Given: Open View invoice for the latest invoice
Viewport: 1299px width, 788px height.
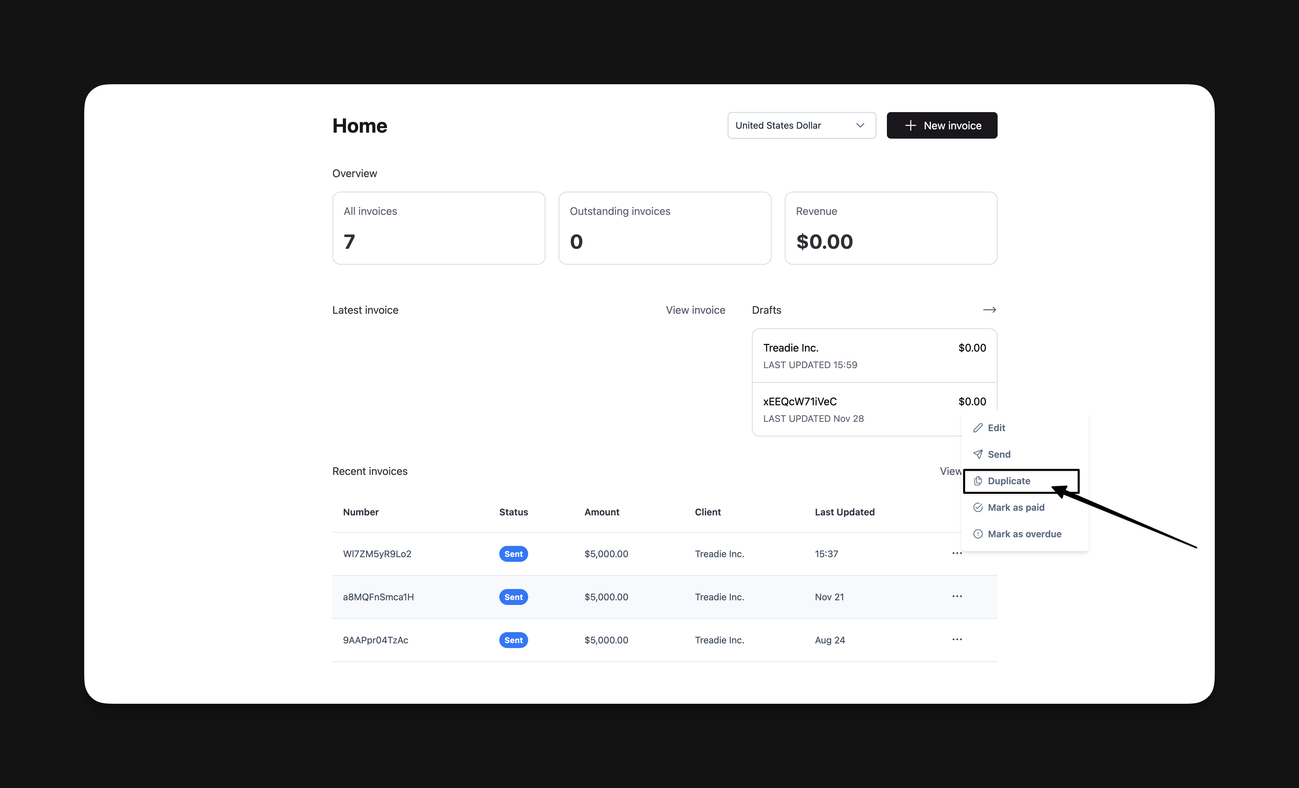Looking at the screenshot, I should (x=695, y=310).
